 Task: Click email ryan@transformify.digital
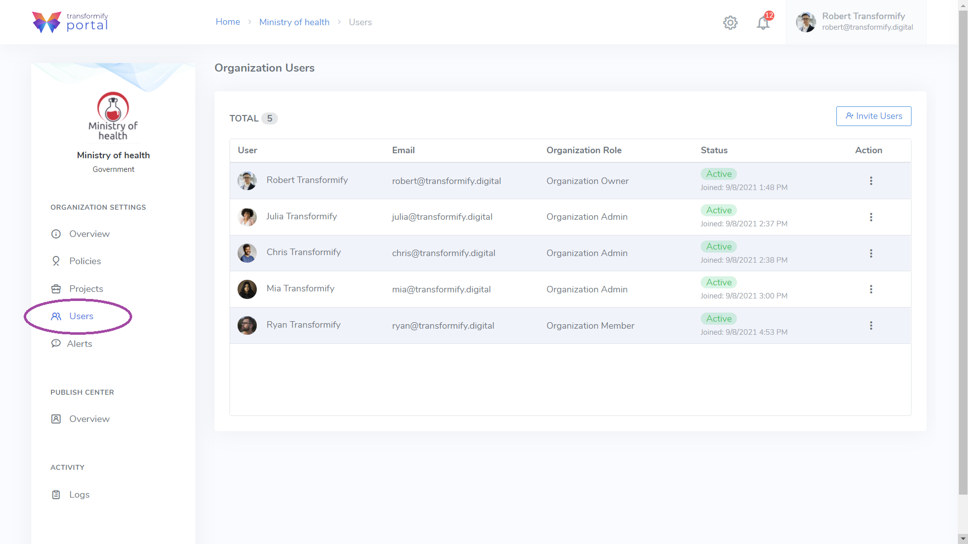coord(443,326)
